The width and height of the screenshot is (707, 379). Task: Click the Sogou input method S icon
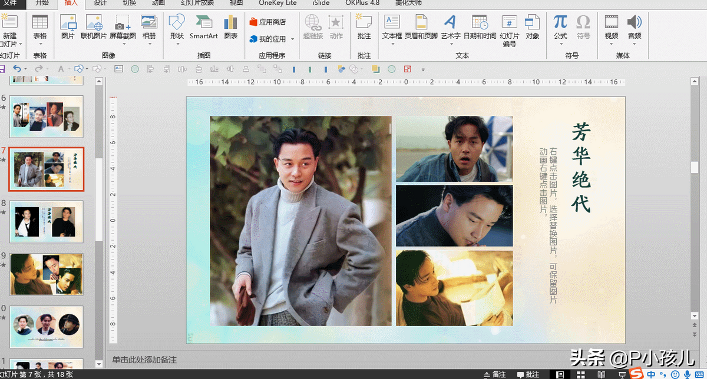tap(636, 374)
